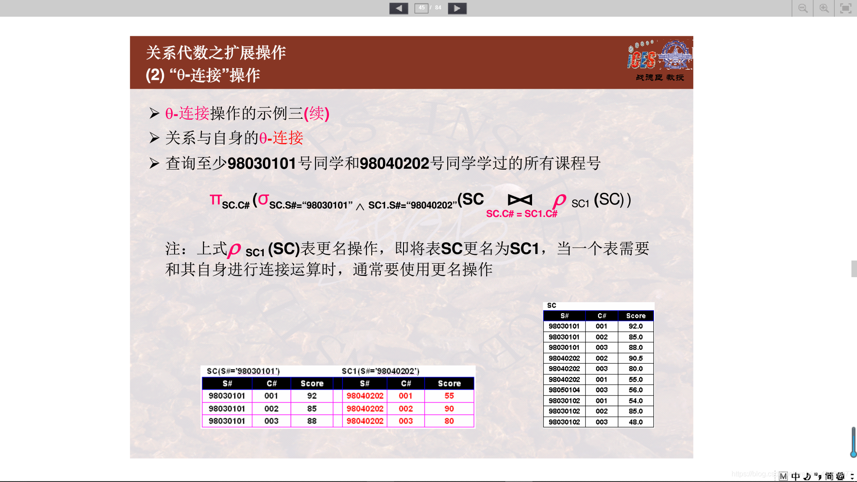Viewport: 857px width, 482px height.
Task: Toggle Chinese/English input mode '中'
Action: [795, 476]
